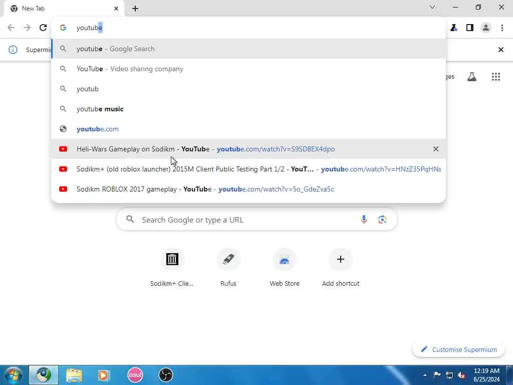The width and height of the screenshot is (513, 385).
Task: Select the New Tab tab
Action: coord(65,9)
